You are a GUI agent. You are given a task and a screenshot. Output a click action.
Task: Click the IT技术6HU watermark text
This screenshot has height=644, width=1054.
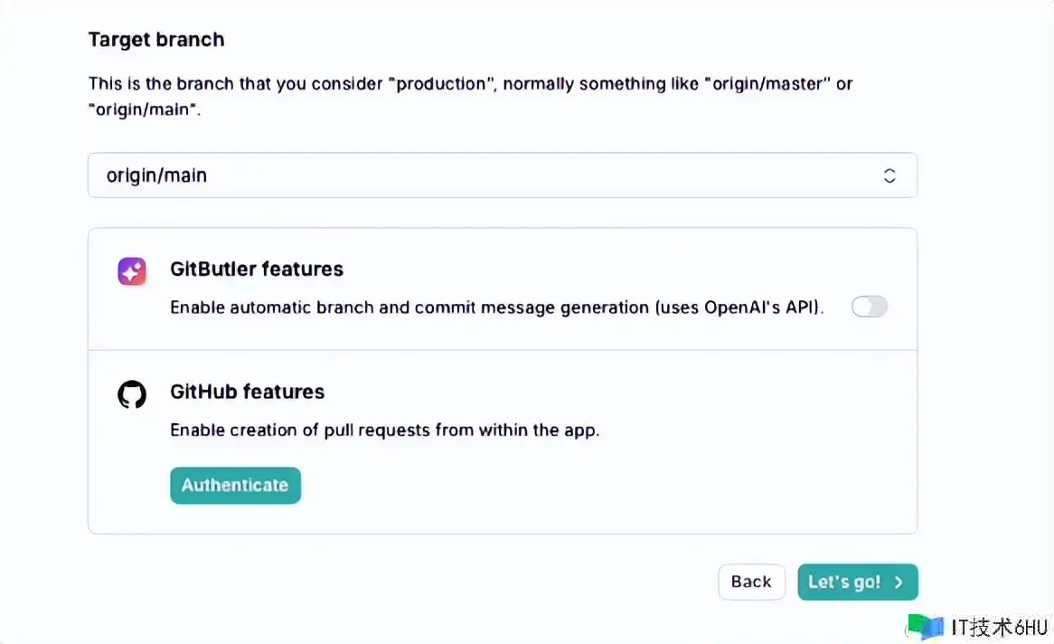[x=998, y=628]
